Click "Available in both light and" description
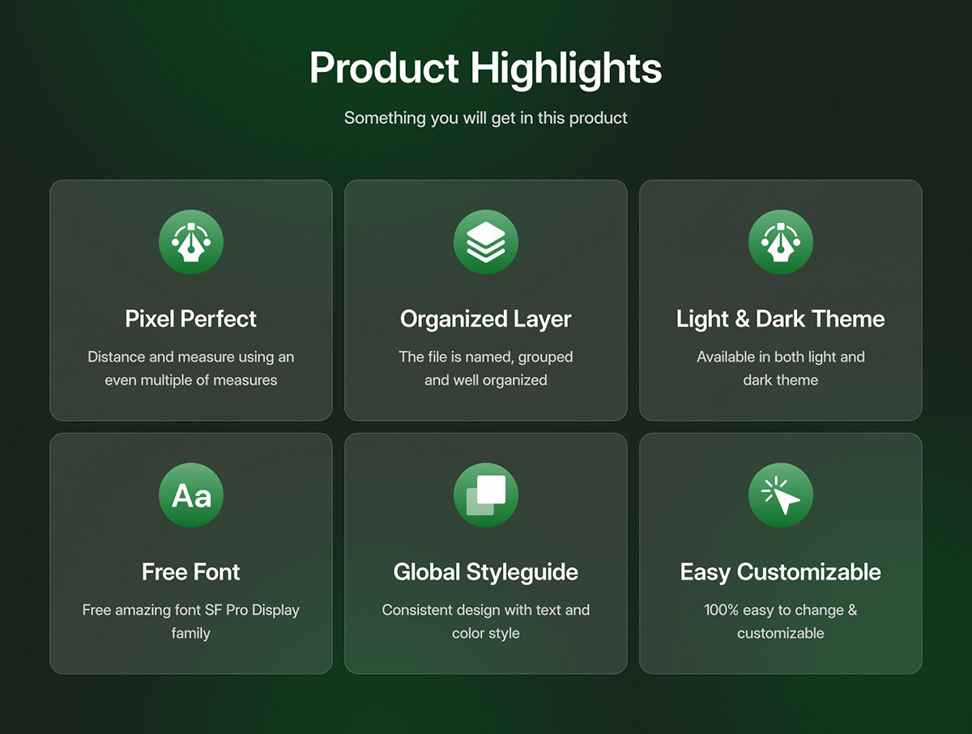 pyautogui.click(x=781, y=357)
